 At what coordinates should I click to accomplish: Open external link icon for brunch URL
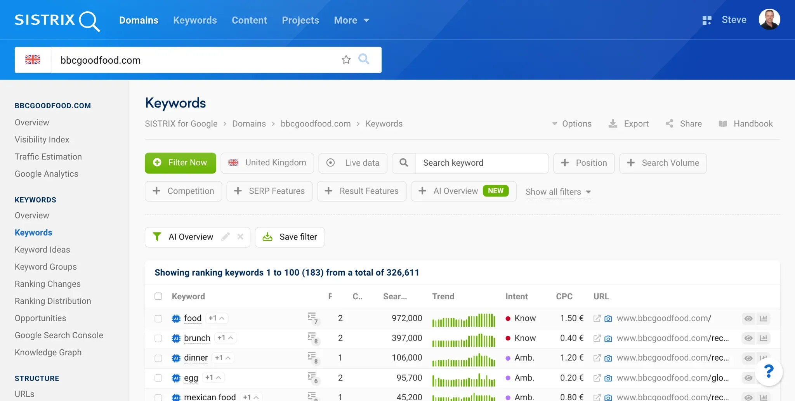click(597, 338)
